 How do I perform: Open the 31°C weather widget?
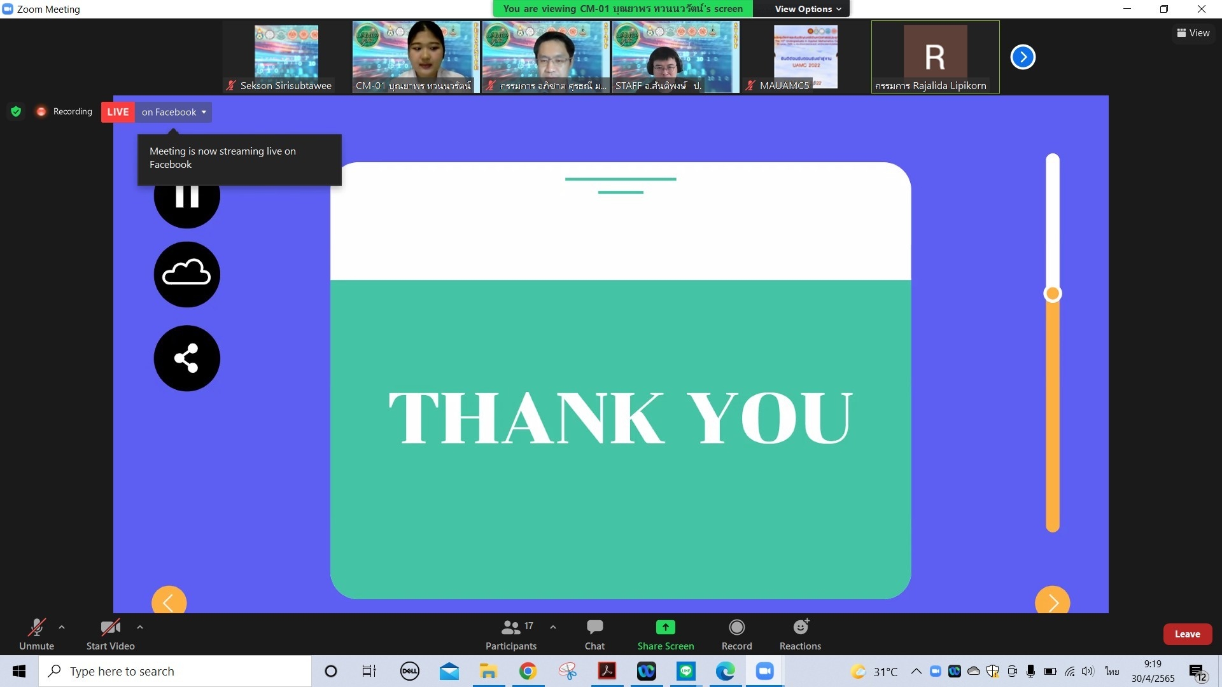(874, 671)
